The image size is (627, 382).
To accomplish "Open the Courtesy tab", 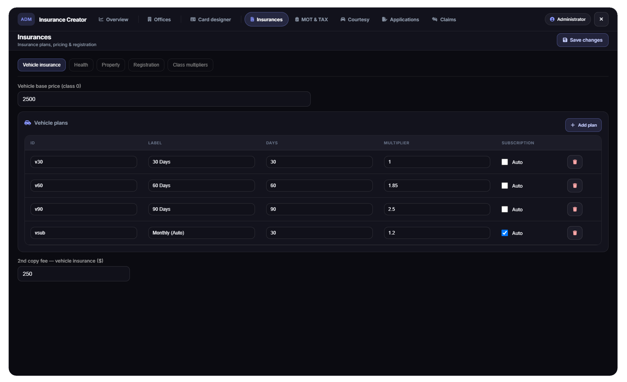I will 355,19.
